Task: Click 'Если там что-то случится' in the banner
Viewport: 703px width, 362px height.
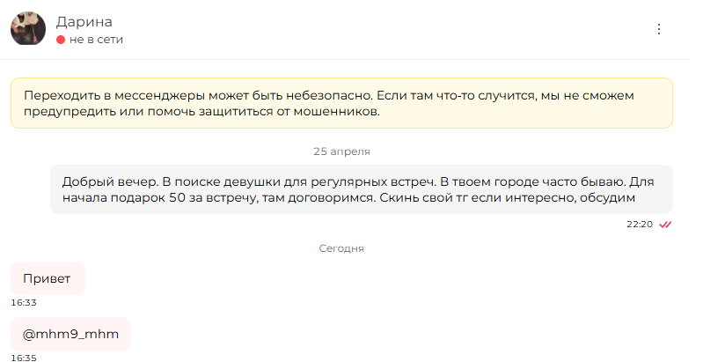Action: [457, 95]
